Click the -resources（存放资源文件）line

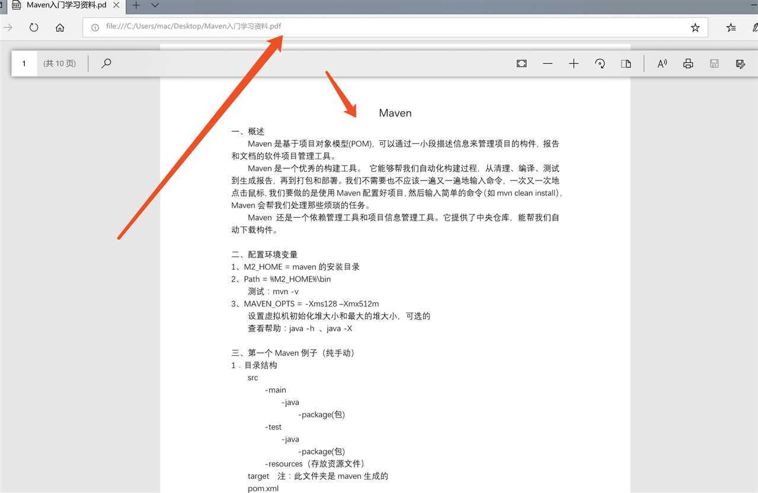point(315,463)
